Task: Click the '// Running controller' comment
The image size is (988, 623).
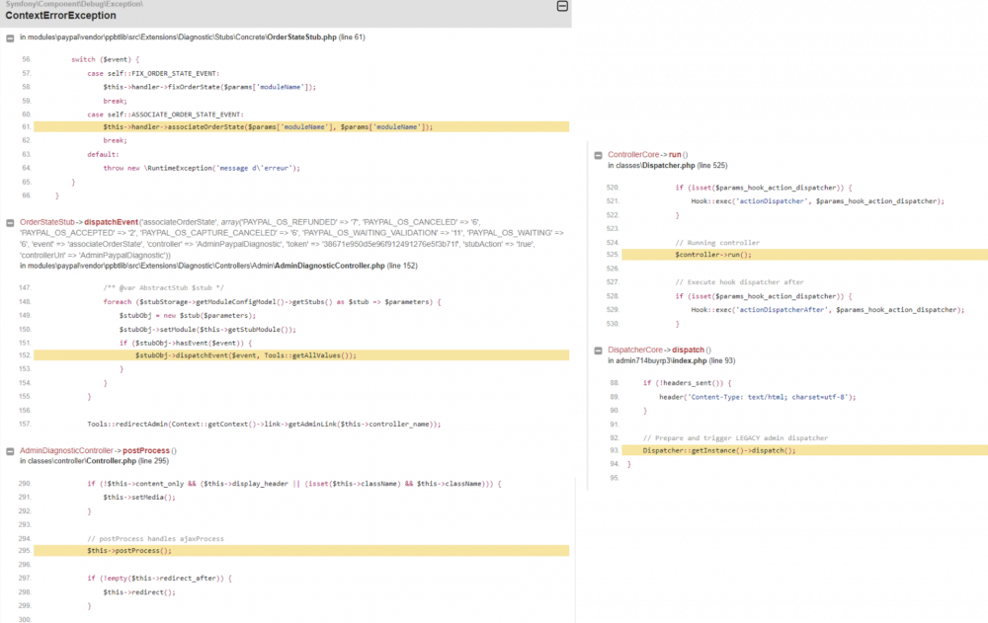Action: (x=717, y=243)
